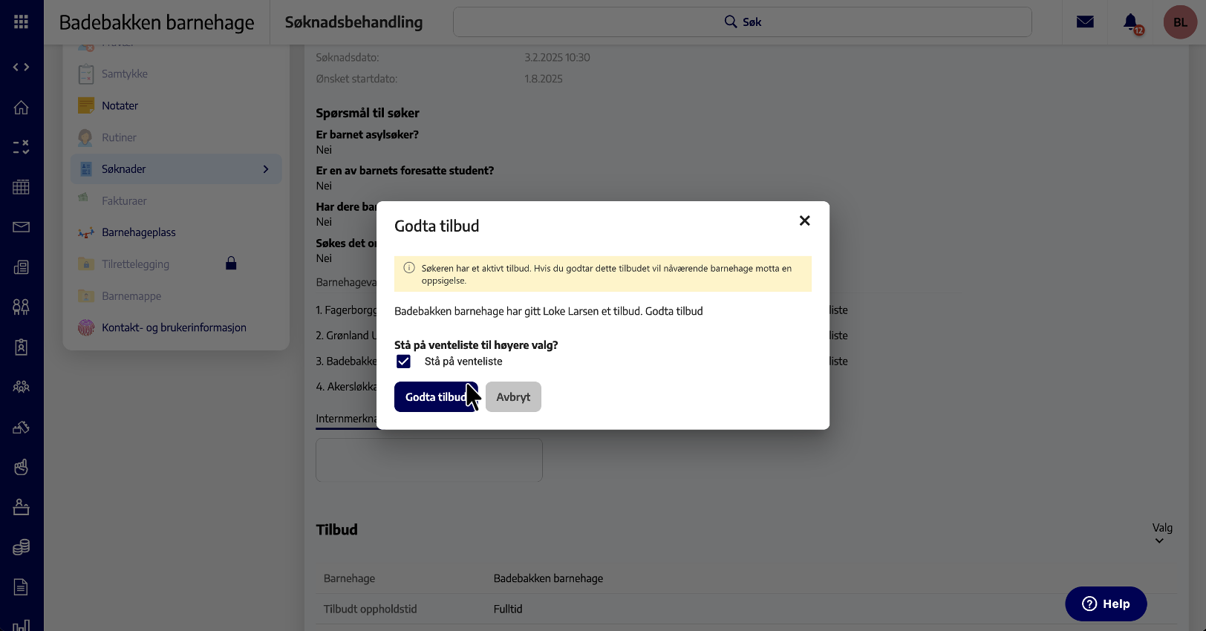Open the calendar grid icon in sidebar

coord(21,187)
